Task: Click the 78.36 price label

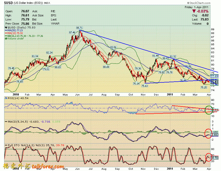Action: click(138, 69)
